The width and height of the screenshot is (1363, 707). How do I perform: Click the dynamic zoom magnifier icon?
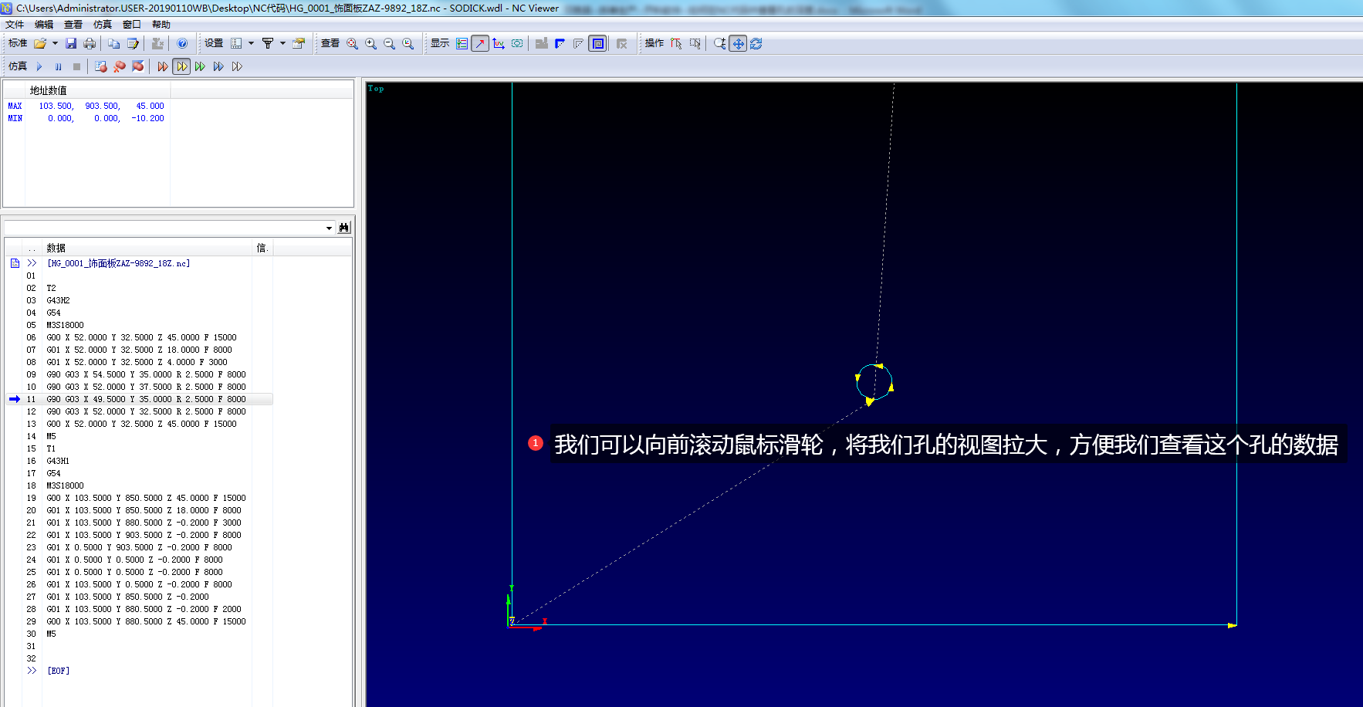(720, 44)
